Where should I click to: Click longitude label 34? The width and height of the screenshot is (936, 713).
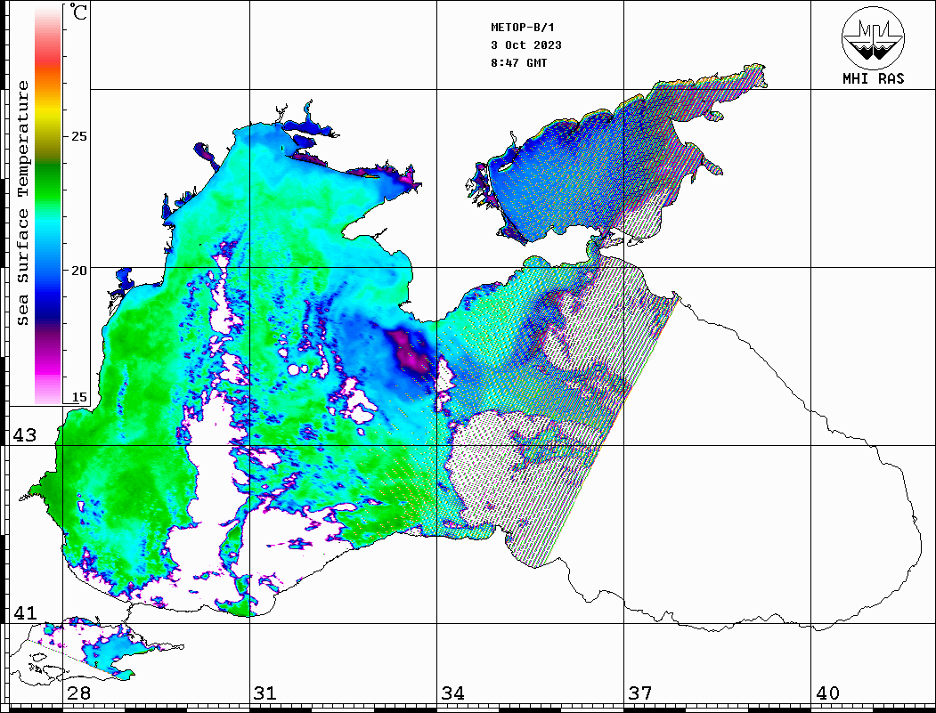point(452,693)
